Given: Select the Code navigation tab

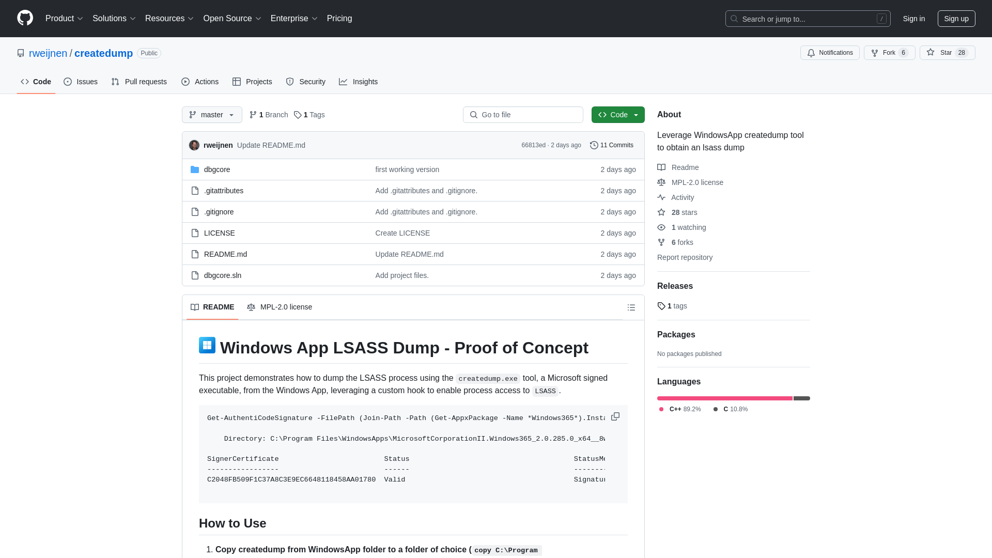Looking at the screenshot, I should [36, 82].
